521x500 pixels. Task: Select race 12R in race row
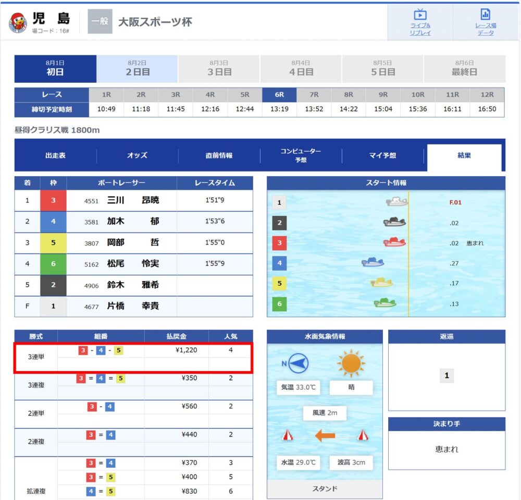pos(487,95)
